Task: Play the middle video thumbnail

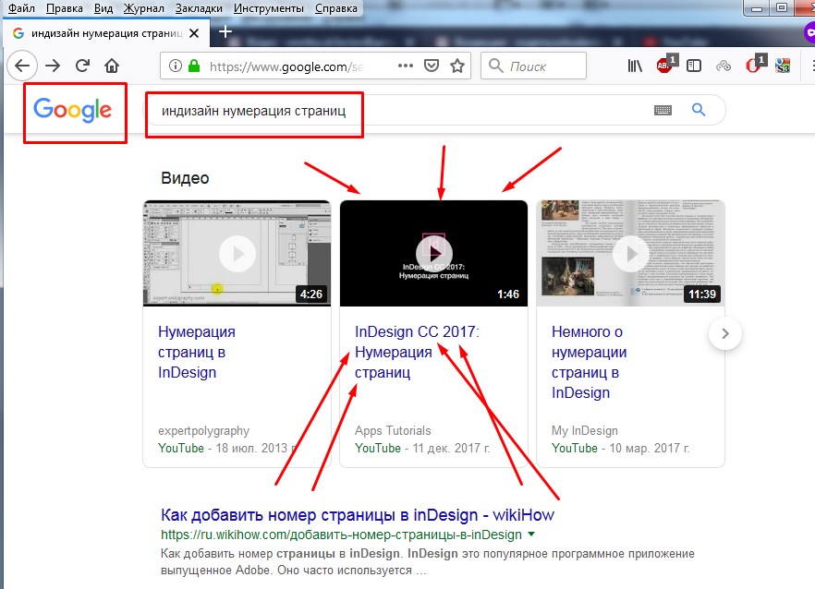Action: click(433, 252)
